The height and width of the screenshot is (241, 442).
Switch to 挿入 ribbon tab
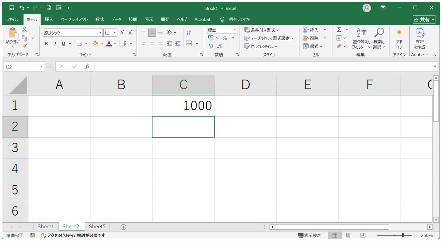click(x=49, y=19)
